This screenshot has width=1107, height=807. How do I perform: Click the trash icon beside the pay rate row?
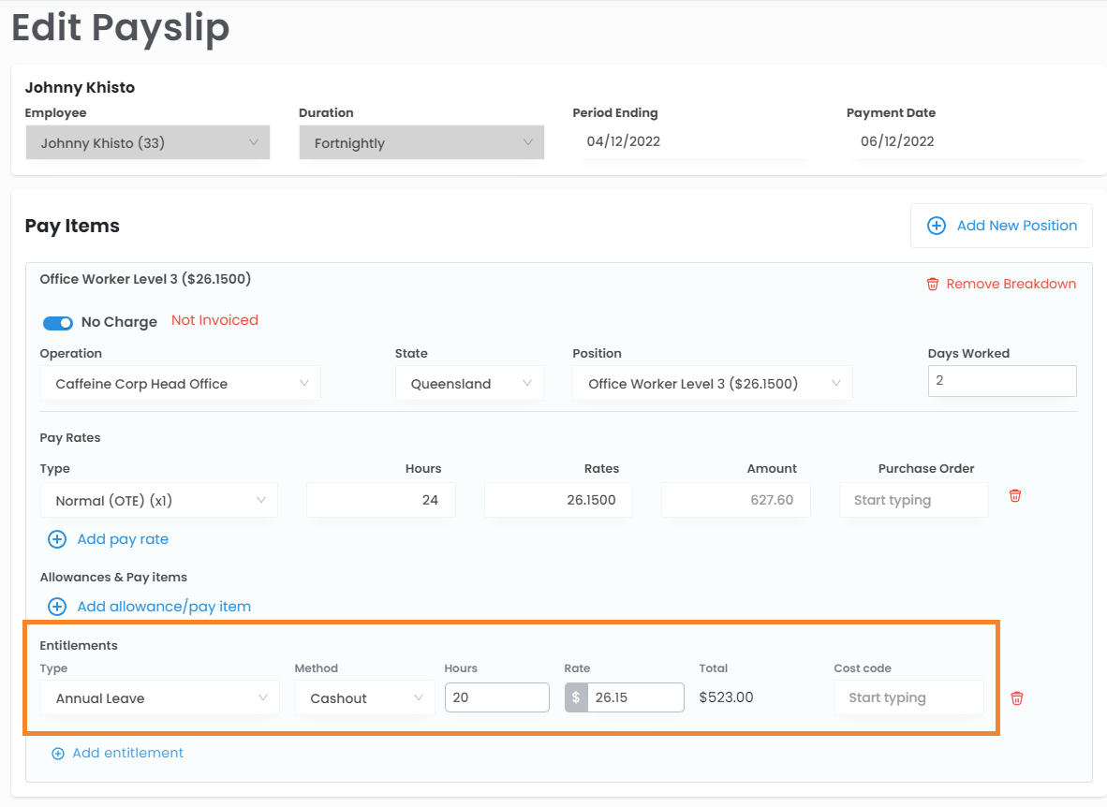click(x=1015, y=496)
